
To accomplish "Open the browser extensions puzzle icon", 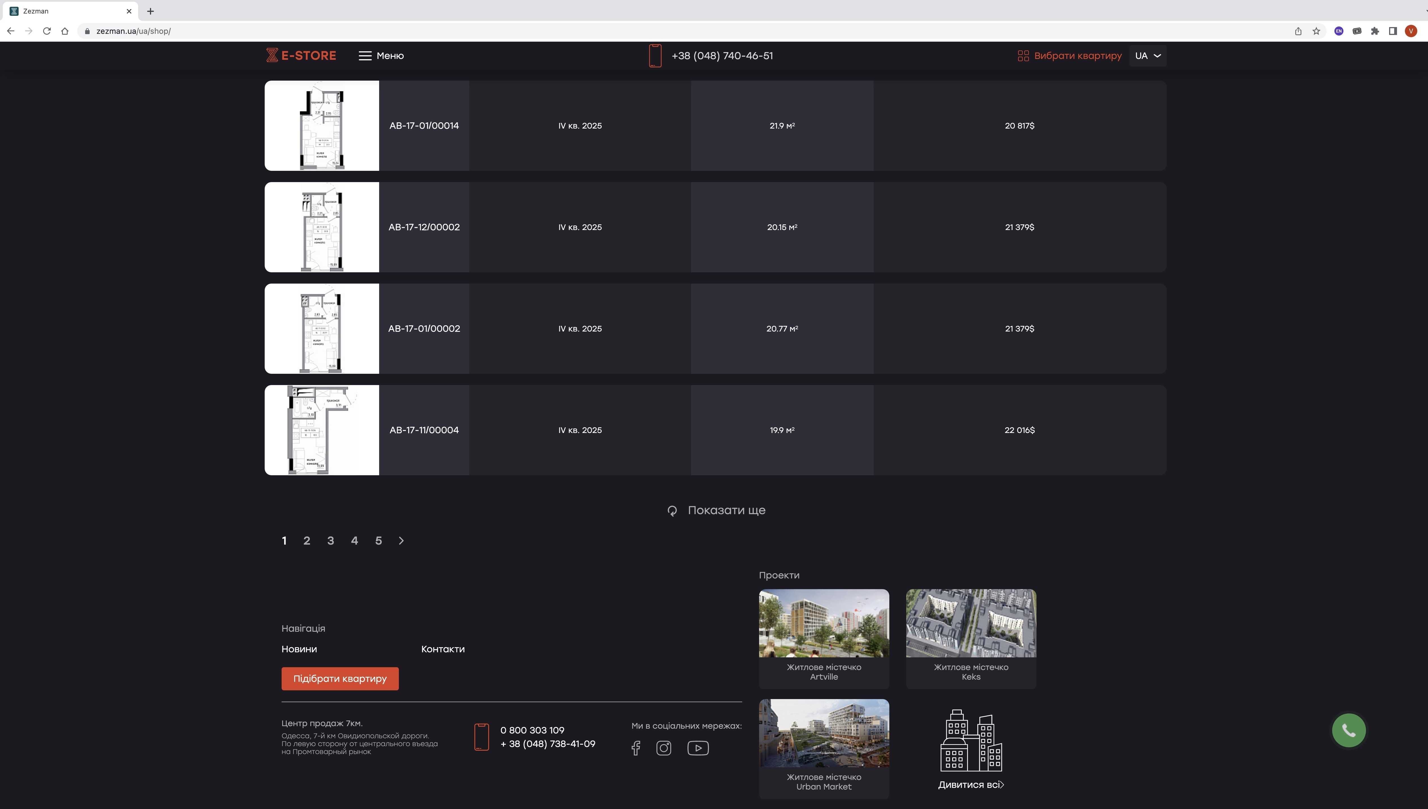I will pyautogui.click(x=1375, y=31).
